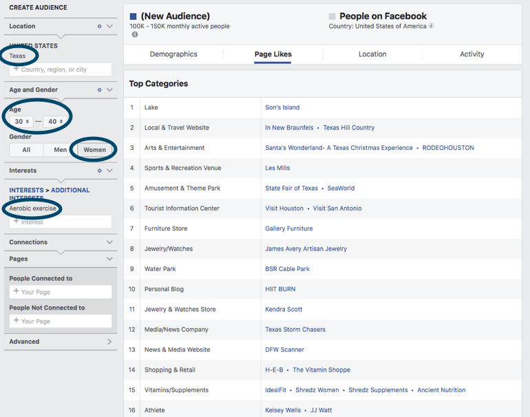Open the Ancient Nutrition page link
530x417 pixels.
441,390
